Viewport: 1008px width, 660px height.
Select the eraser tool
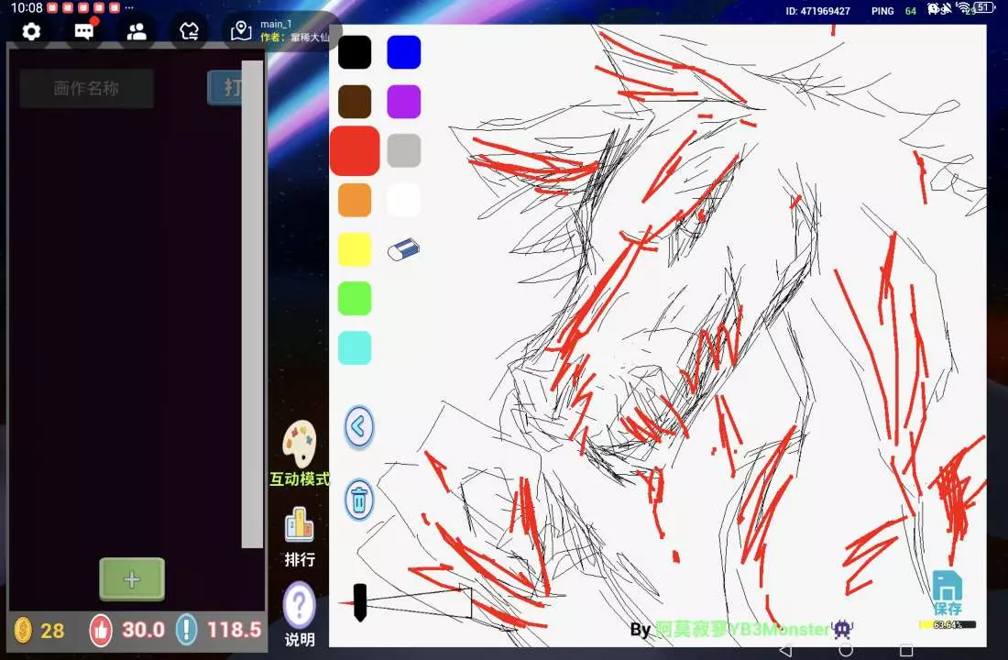403,249
